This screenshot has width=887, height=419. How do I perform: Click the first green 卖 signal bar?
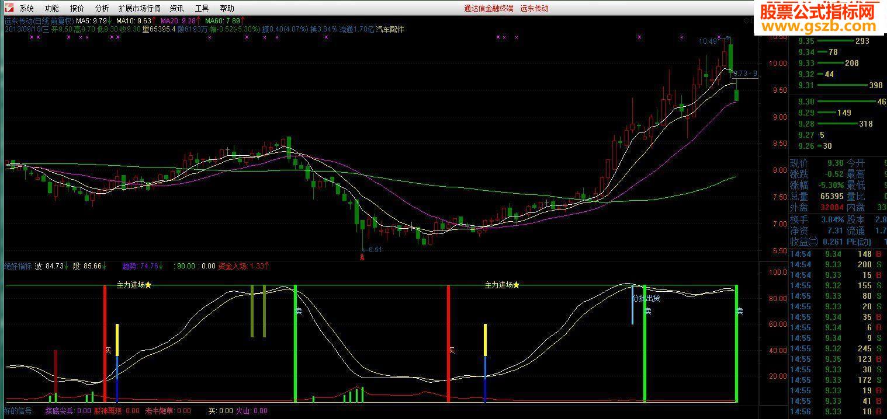coord(295,343)
